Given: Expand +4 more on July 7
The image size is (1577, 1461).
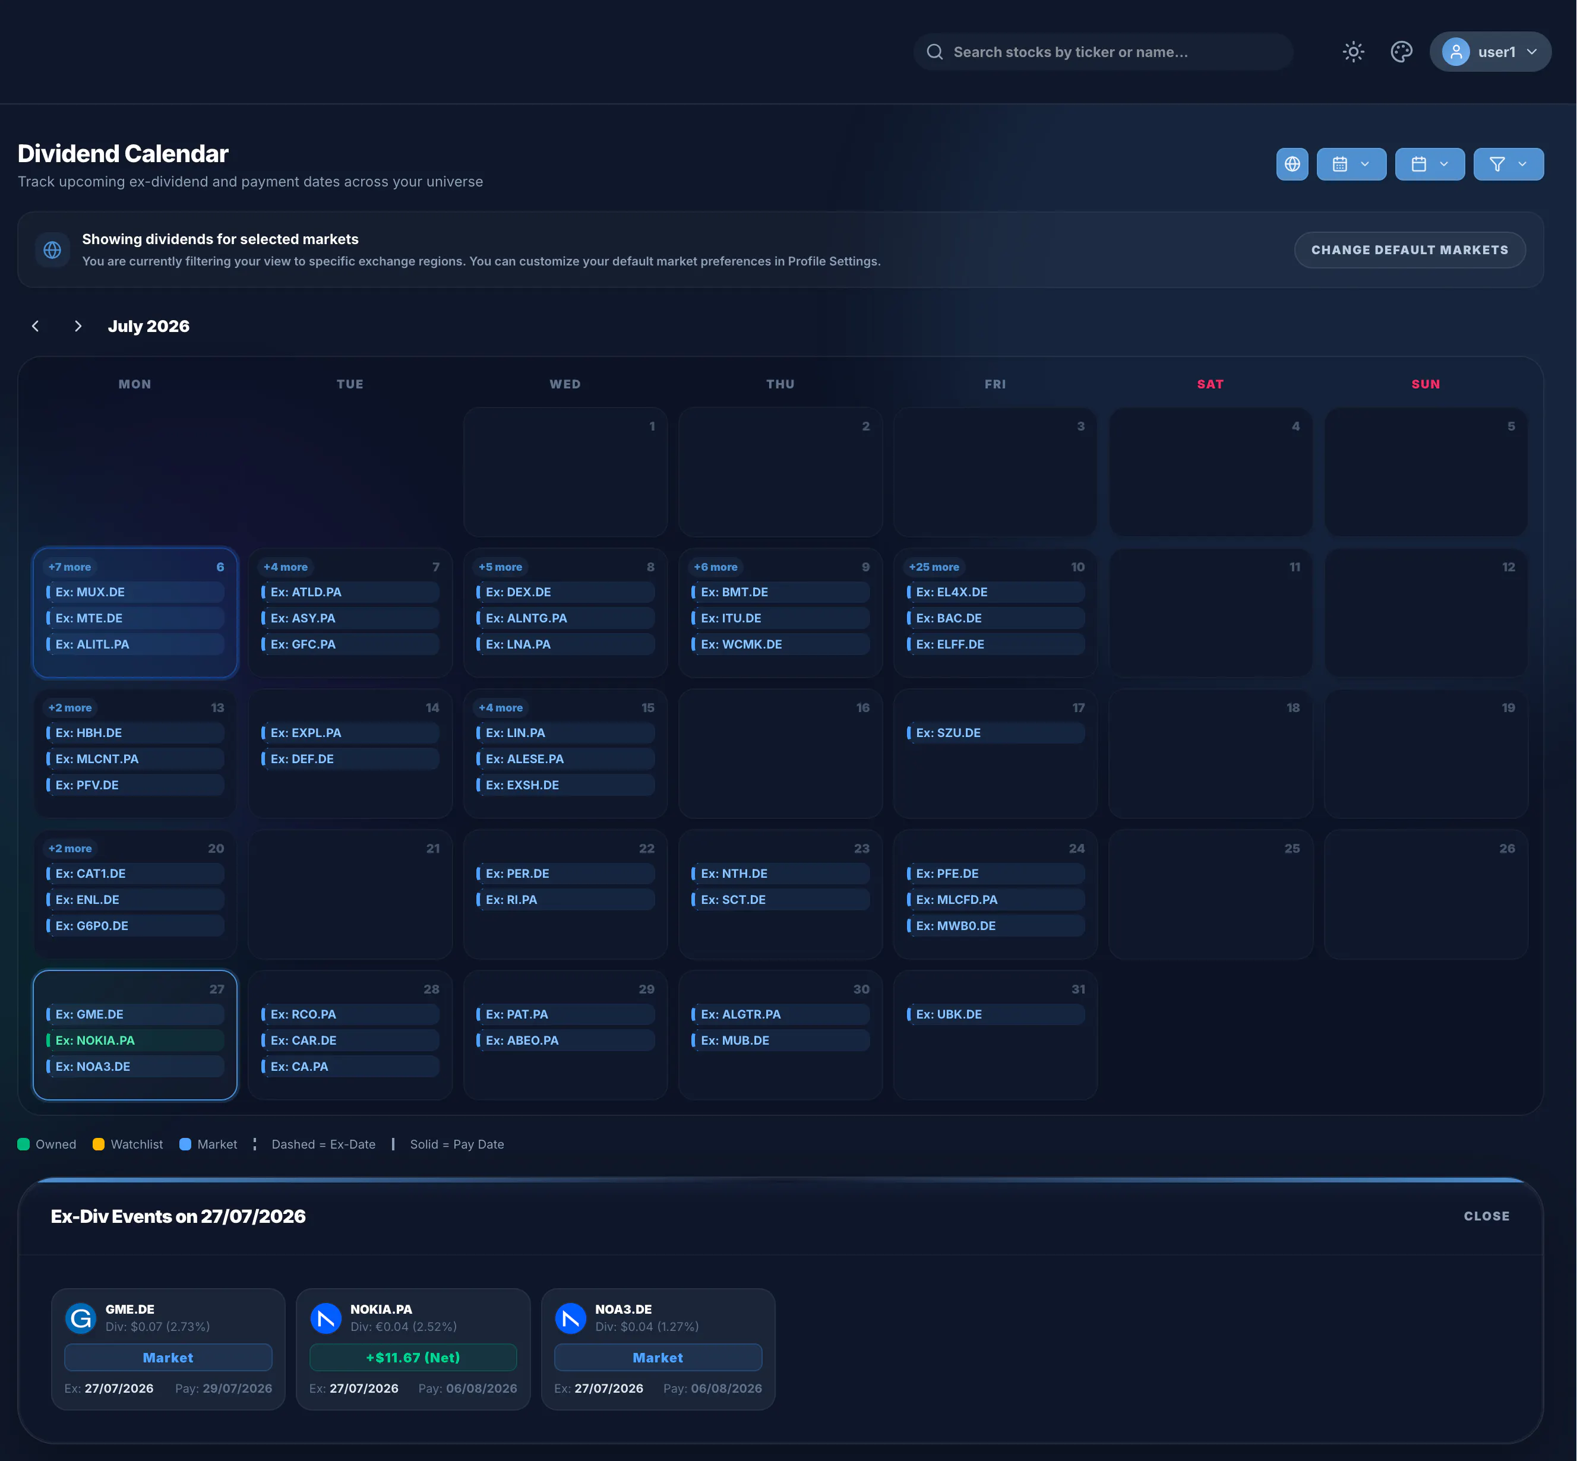Looking at the screenshot, I should [285, 567].
